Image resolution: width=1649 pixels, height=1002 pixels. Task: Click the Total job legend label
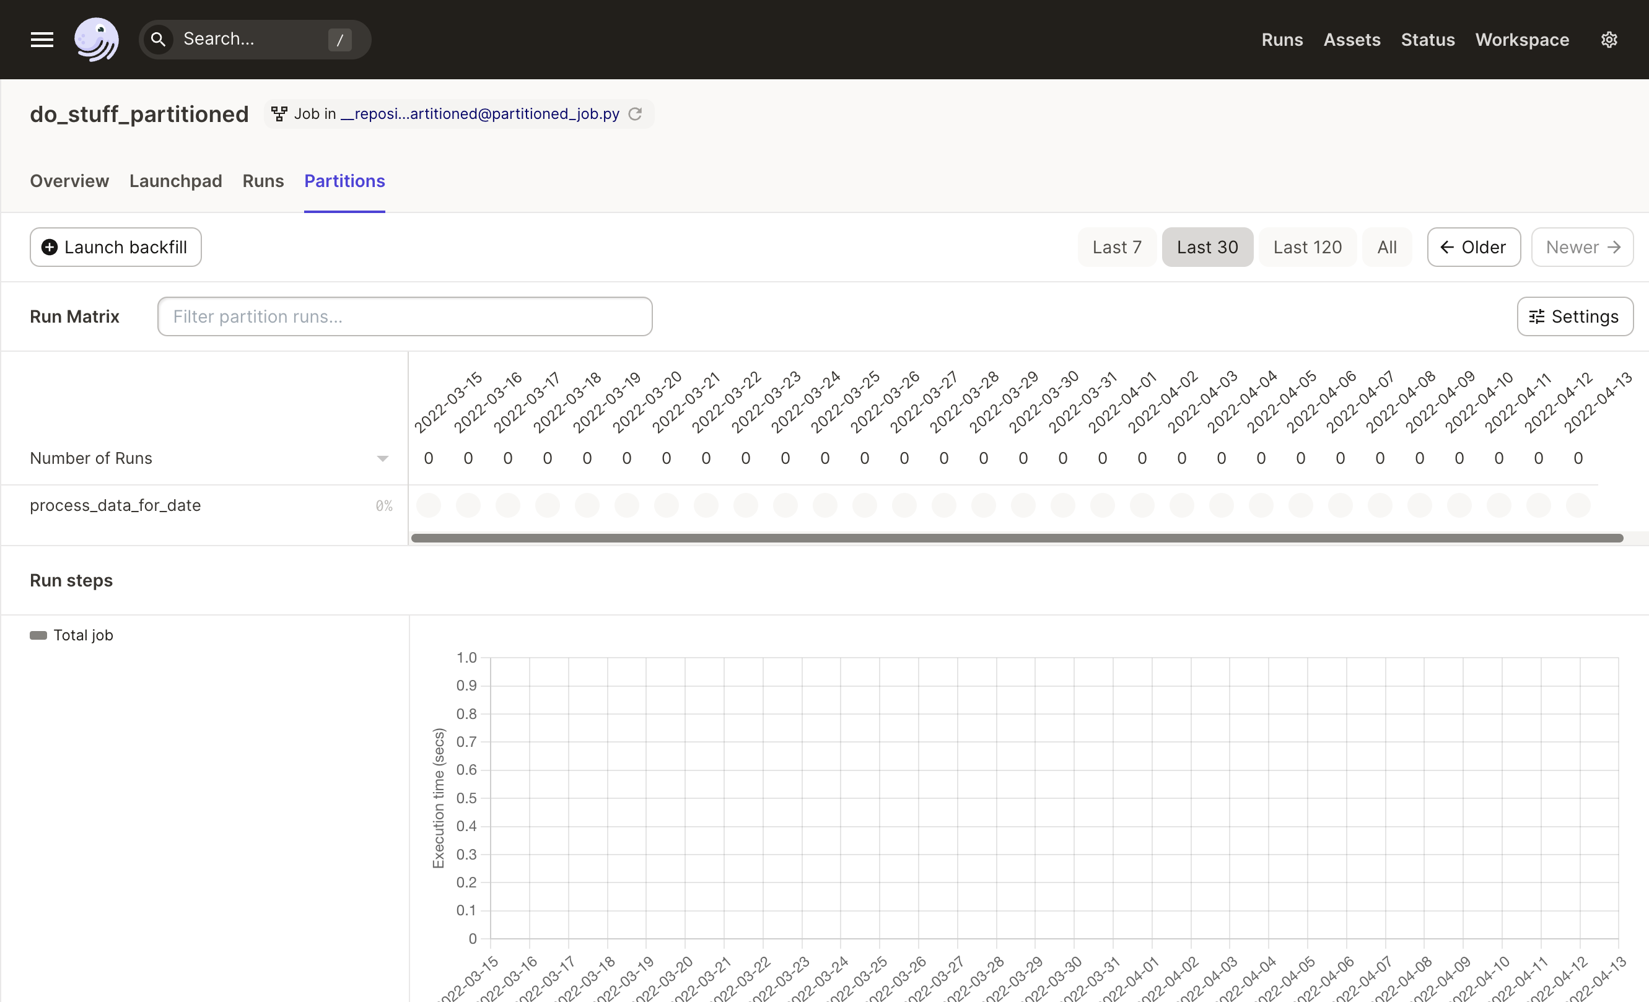[83, 635]
